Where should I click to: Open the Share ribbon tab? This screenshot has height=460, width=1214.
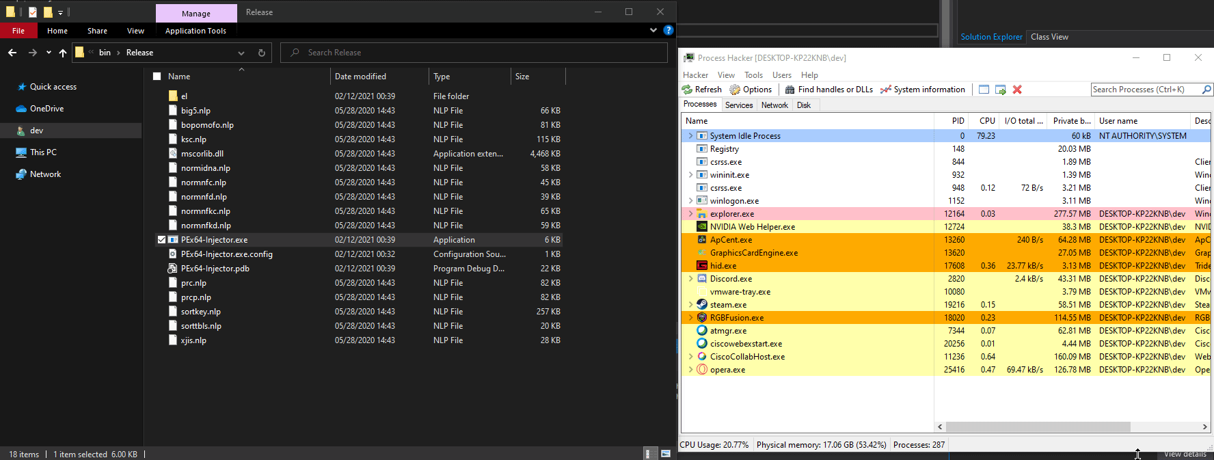(x=97, y=31)
